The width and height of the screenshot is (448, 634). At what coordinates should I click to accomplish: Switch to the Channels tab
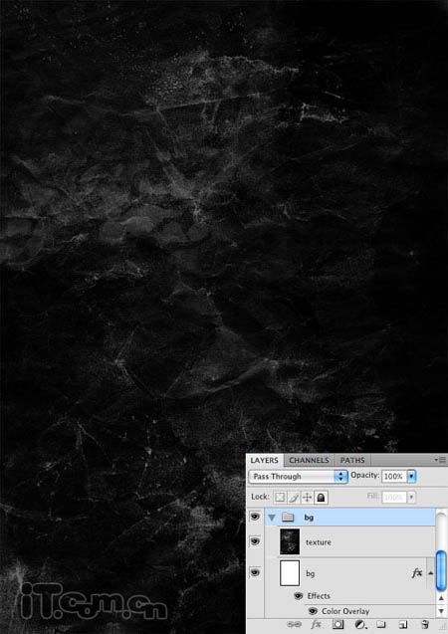309,460
